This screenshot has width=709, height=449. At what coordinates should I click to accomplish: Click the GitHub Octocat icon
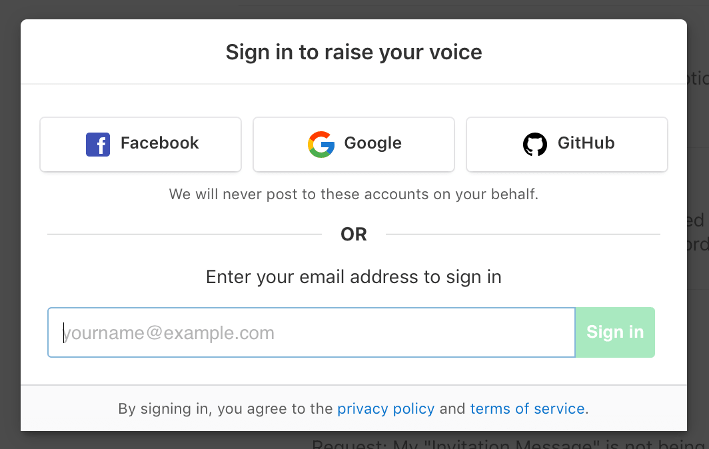(x=535, y=145)
